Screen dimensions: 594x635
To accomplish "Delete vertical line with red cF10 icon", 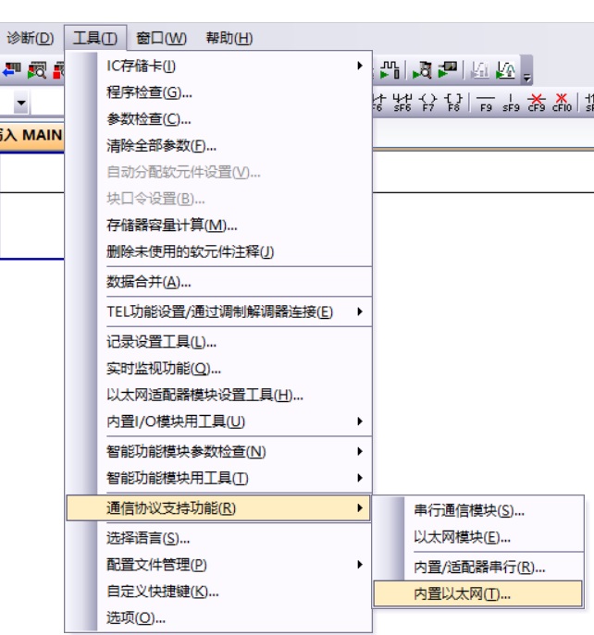I will click(x=562, y=100).
